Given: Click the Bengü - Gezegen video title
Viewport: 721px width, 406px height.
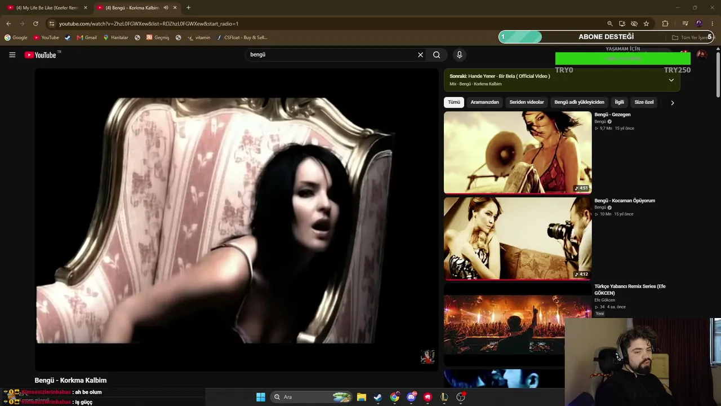Looking at the screenshot, I should tap(612, 114).
